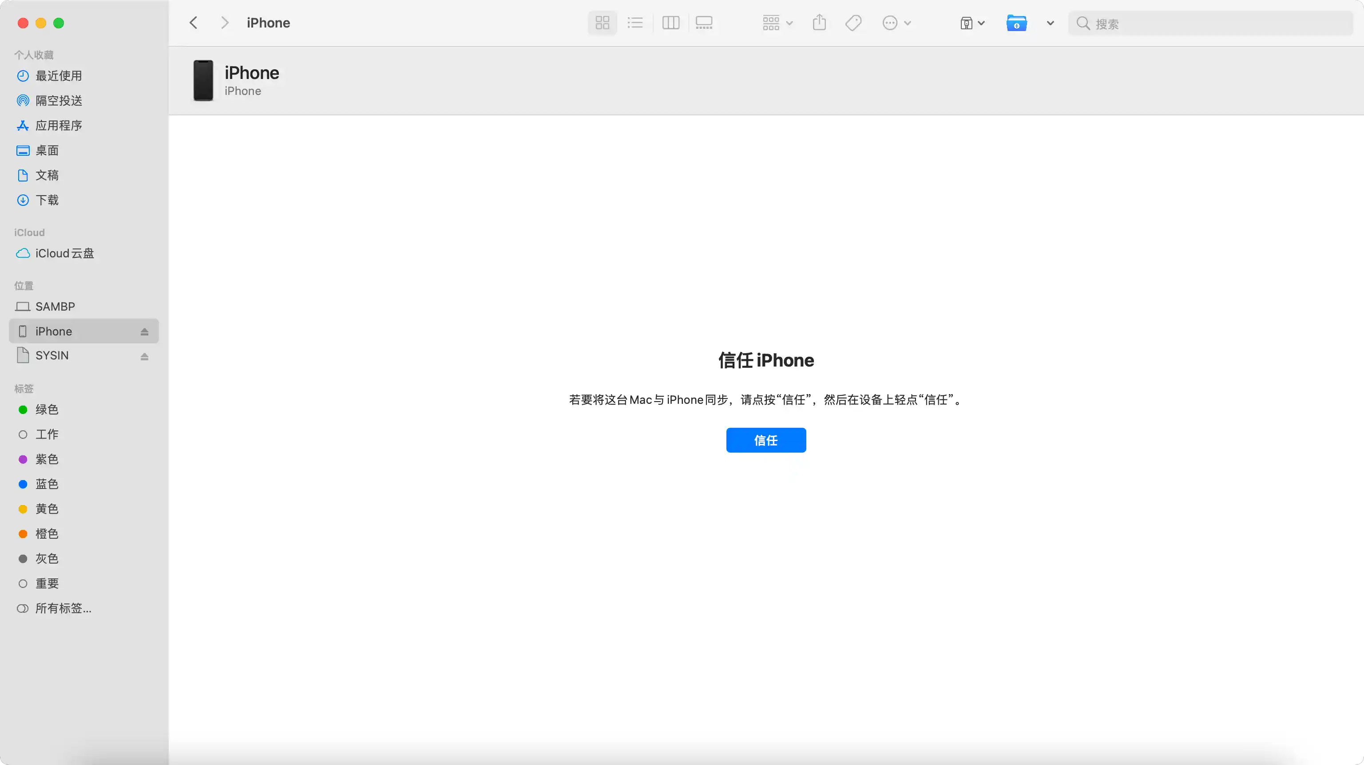Viewport: 1364px width, 765px height.
Task: Click the 个人收藏 section header
Action: [34, 55]
